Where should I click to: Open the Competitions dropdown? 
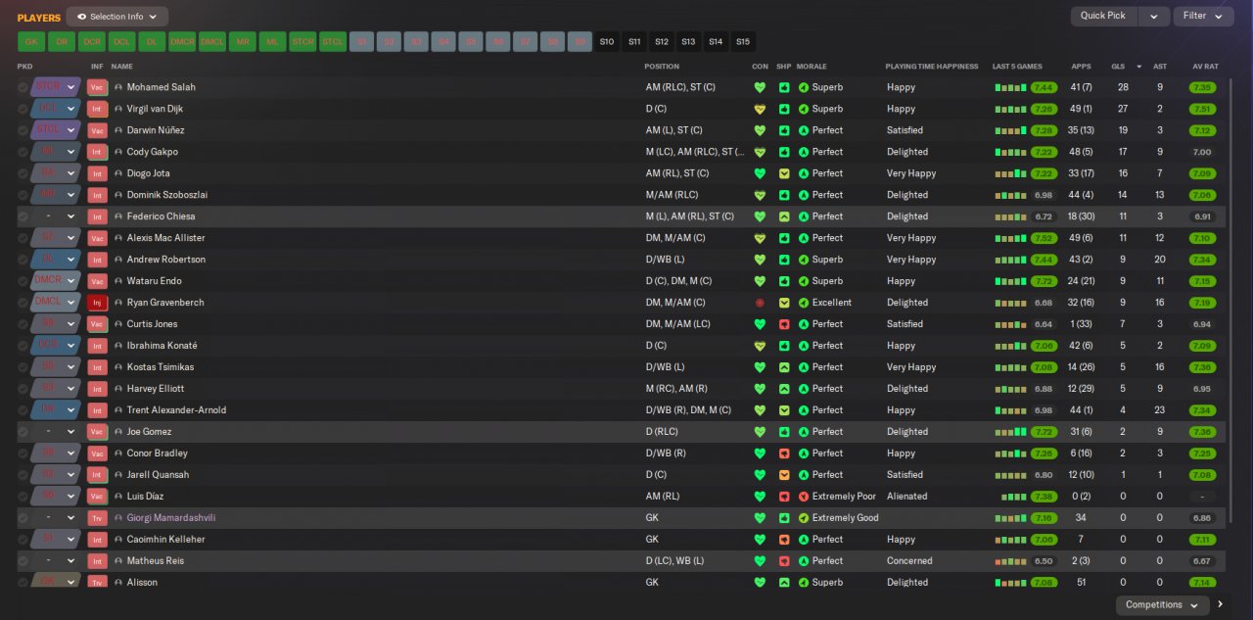pos(1162,605)
